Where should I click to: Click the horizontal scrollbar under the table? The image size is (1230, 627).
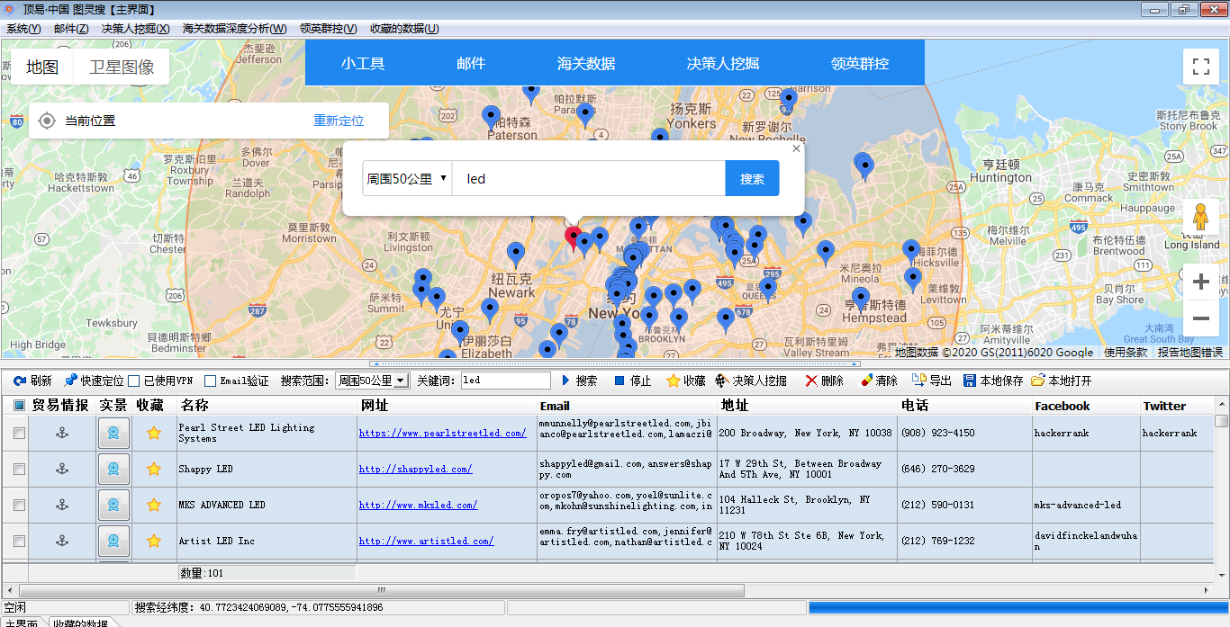tap(381, 590)
